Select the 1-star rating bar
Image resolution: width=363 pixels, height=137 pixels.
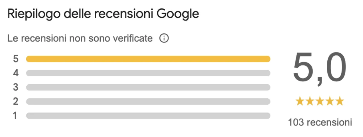[x=148, y=116]
